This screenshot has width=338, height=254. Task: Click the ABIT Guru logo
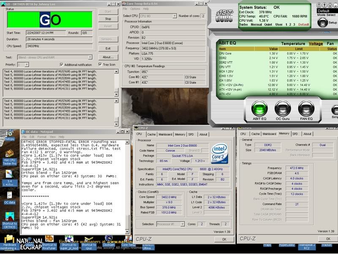pos(224,16)
